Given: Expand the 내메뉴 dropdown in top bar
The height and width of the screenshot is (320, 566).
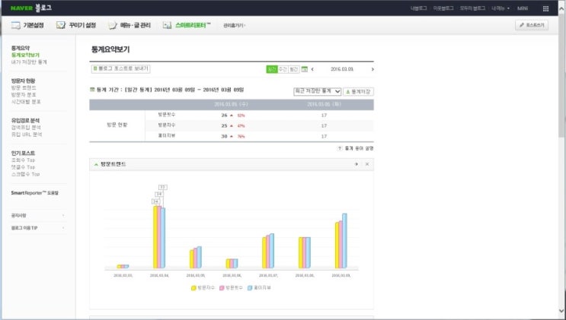Looking at the screenshot, I should [x=500, y=8].
